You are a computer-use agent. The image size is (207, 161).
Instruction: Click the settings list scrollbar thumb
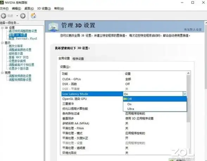point(188,99)
